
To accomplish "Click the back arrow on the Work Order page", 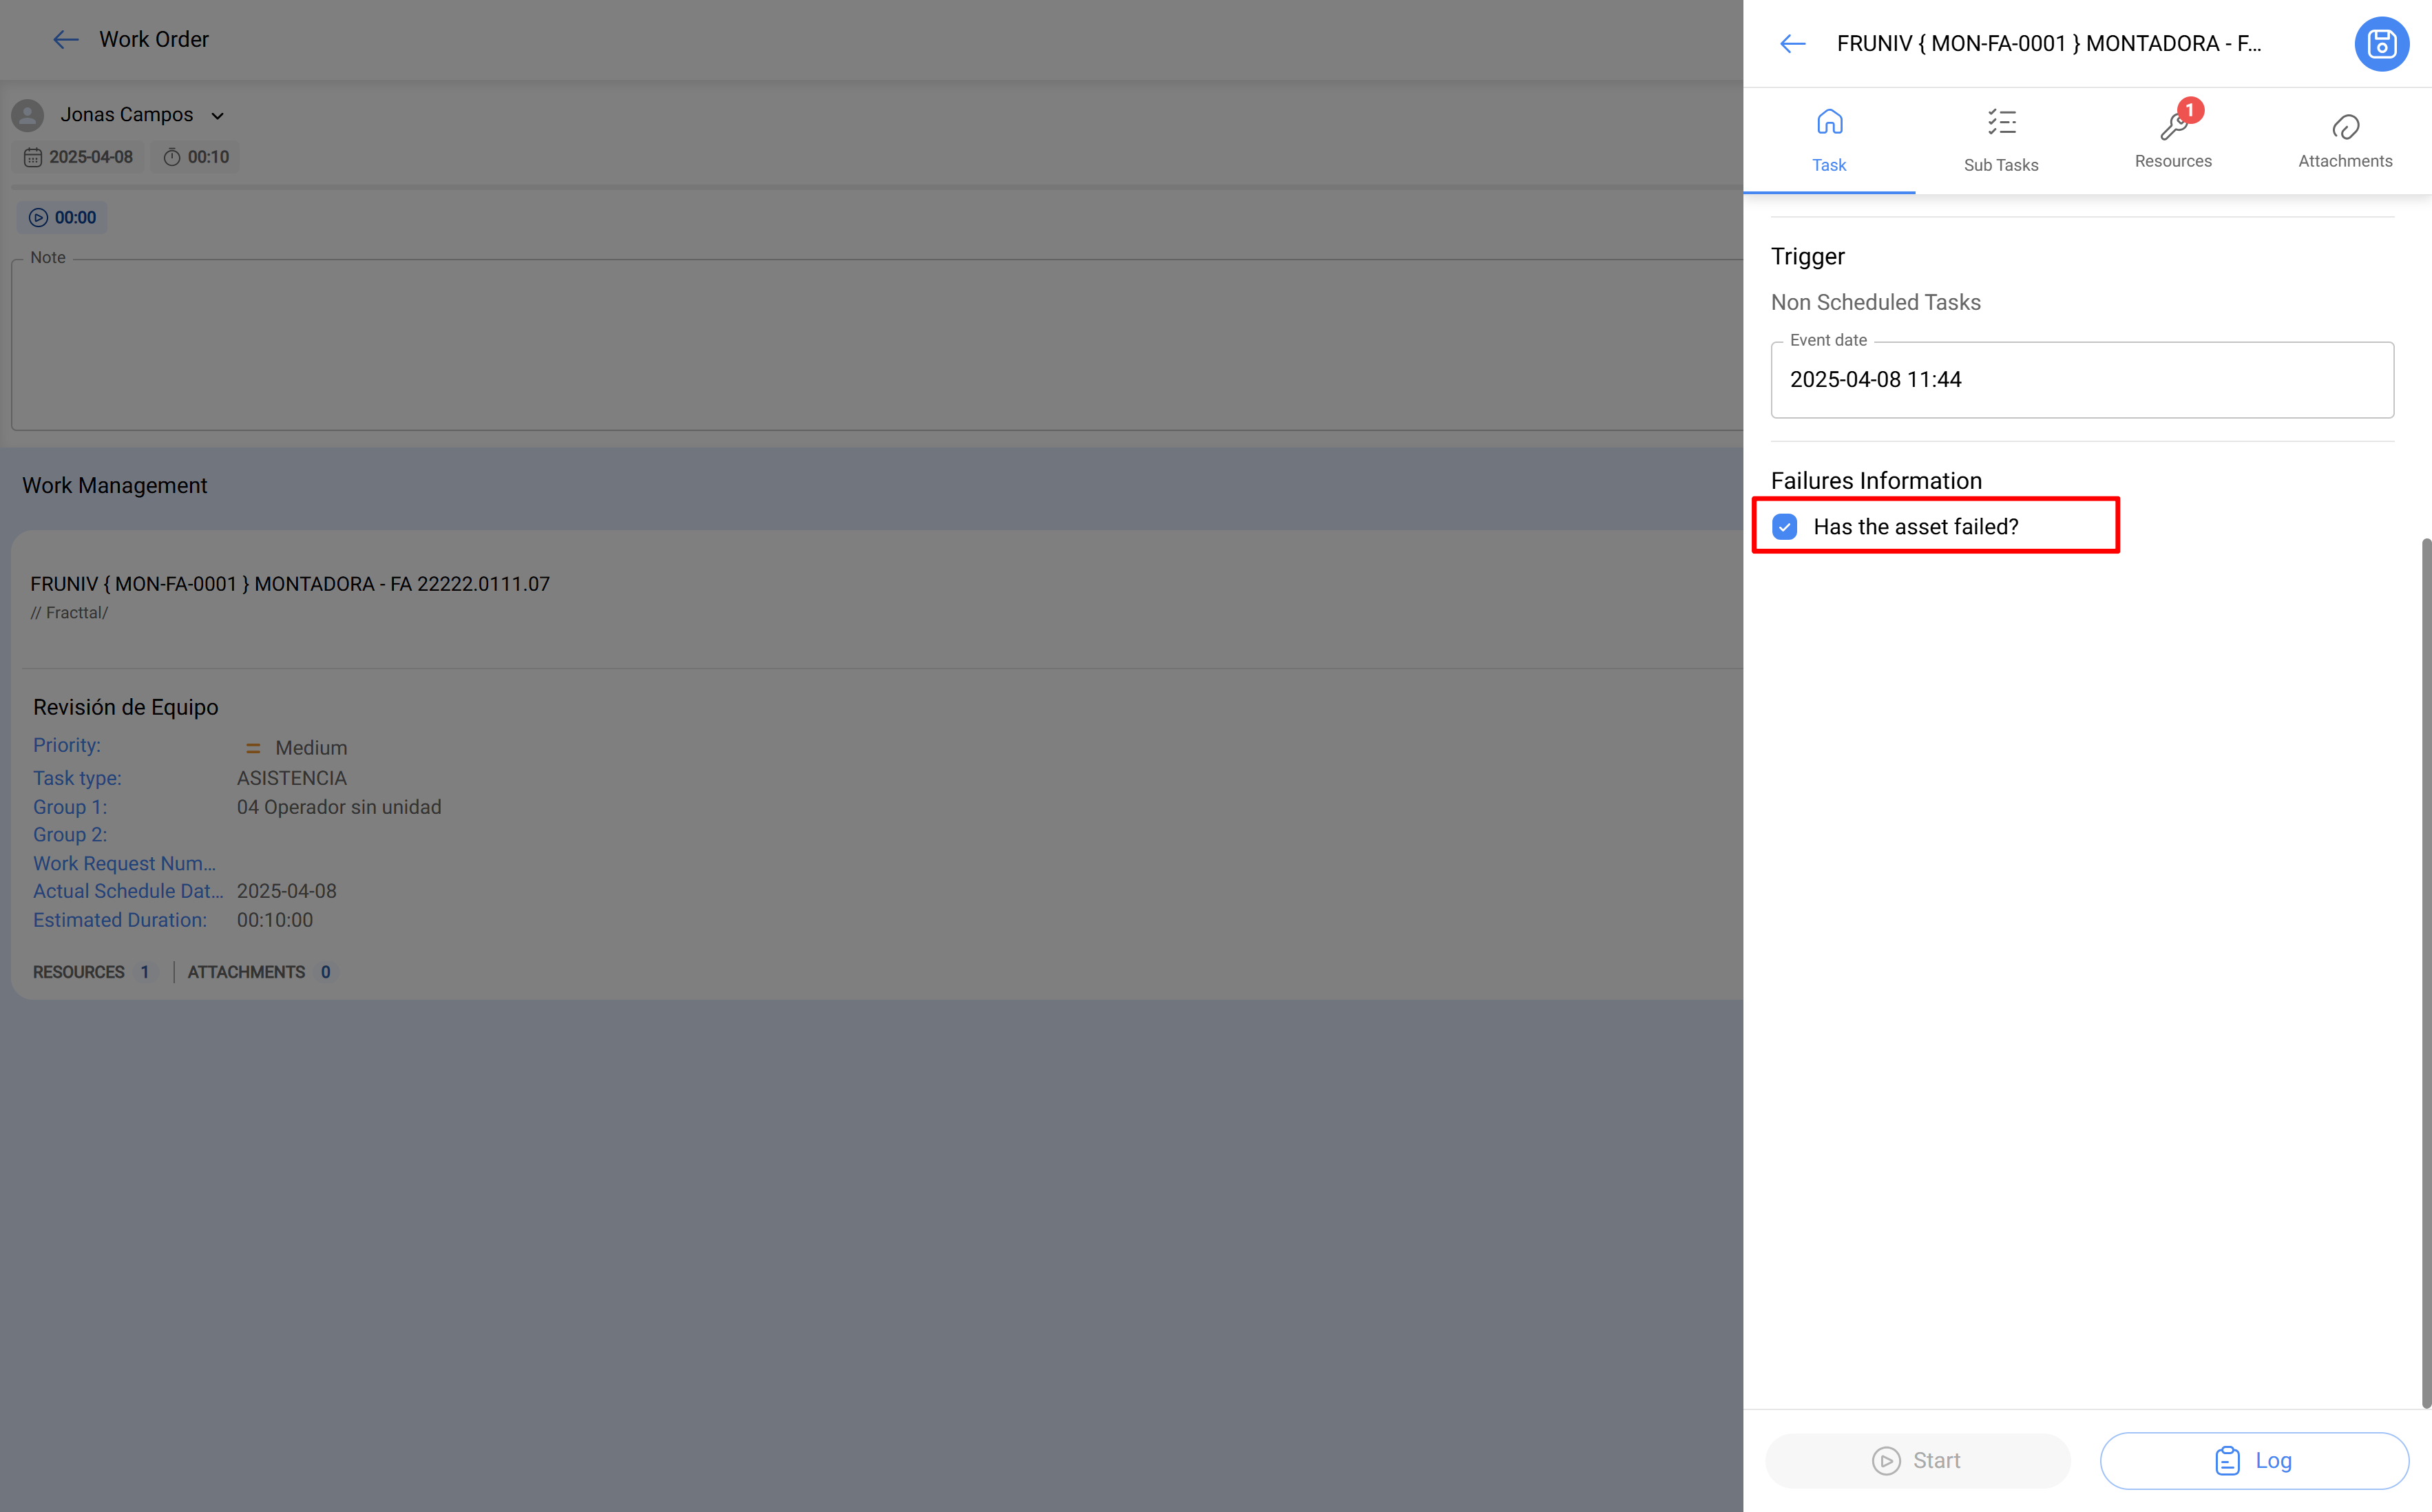I will point(65,39).
